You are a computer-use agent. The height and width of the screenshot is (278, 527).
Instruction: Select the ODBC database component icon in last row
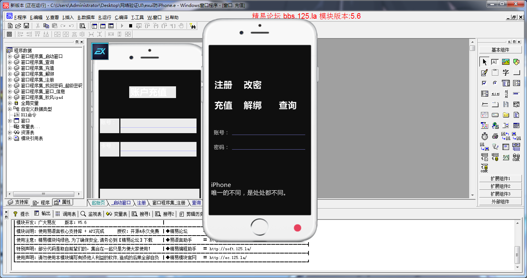485,168
